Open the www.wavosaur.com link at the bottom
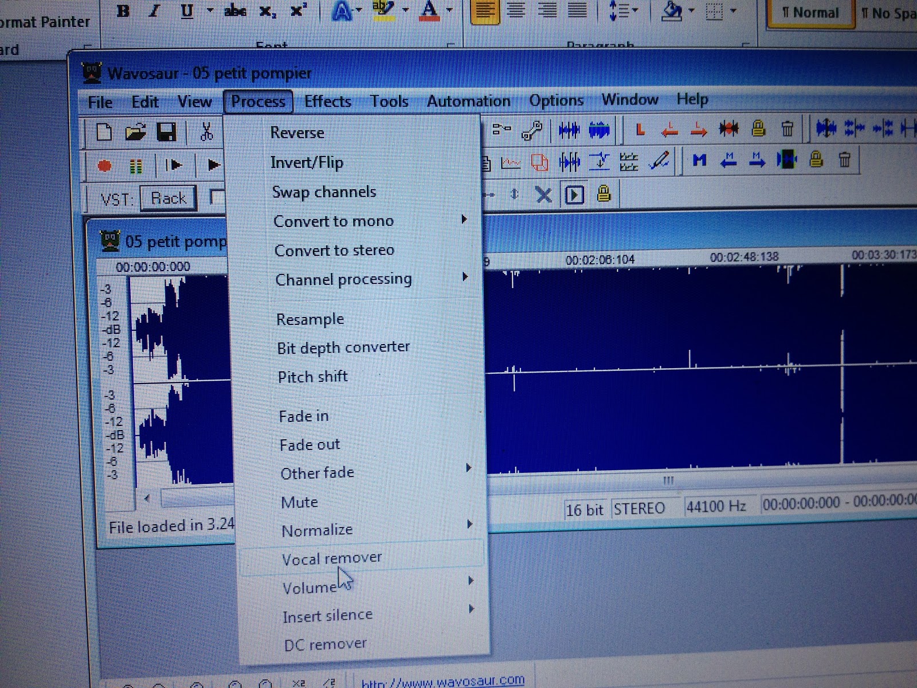Viewport: 917px width, 688px height. click(x=443, y=682)
